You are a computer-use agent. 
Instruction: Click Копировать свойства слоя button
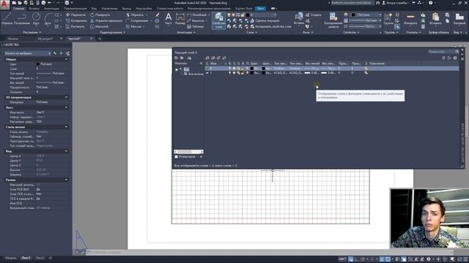(270, 26)
